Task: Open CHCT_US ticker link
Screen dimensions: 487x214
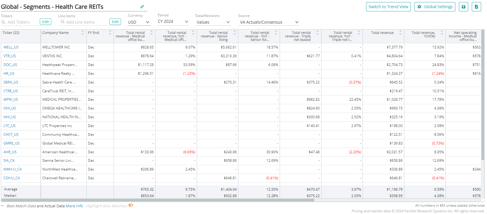Action: (x=11, y=135)
